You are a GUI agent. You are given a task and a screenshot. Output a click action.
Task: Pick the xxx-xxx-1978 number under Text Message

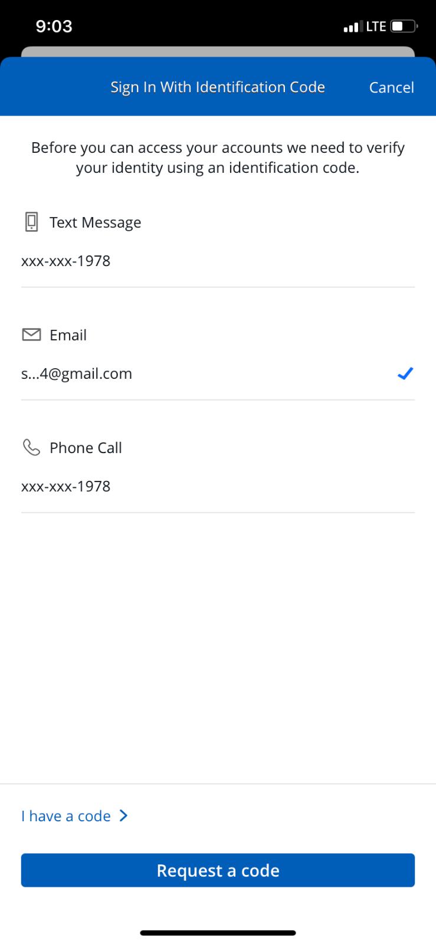(x=65, y=261)
